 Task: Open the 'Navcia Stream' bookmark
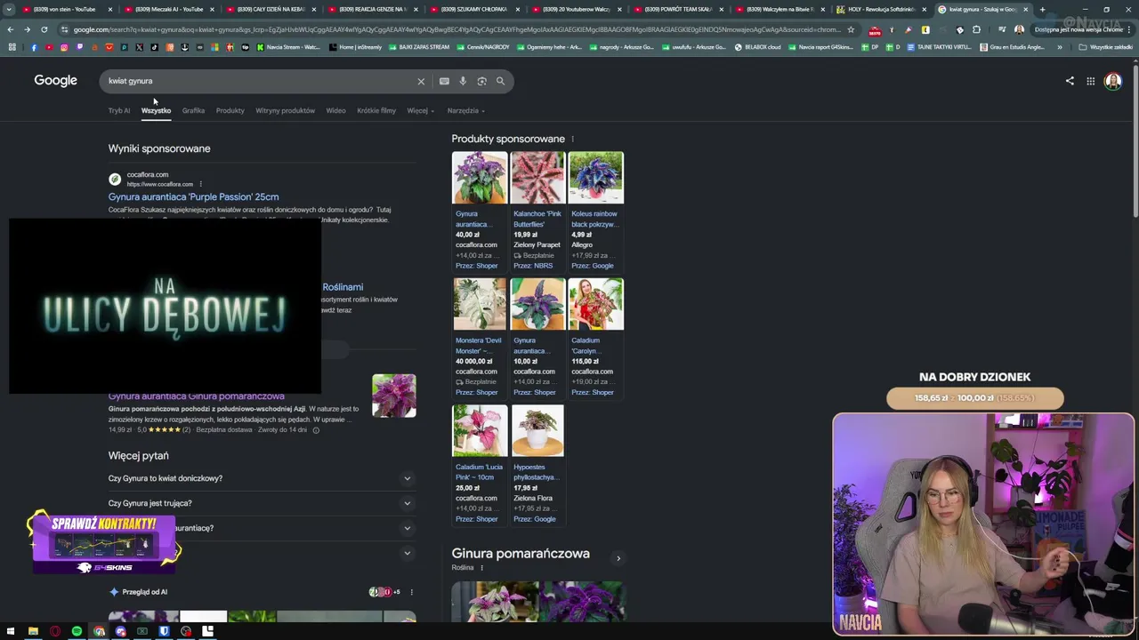287,47
